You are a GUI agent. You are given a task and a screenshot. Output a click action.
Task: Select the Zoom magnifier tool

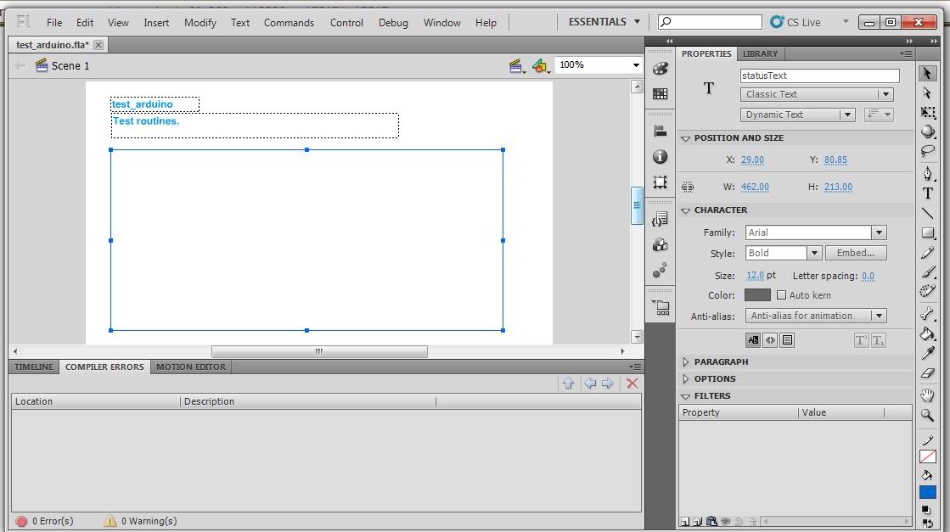pyautogui.click(x=927, y=415)
